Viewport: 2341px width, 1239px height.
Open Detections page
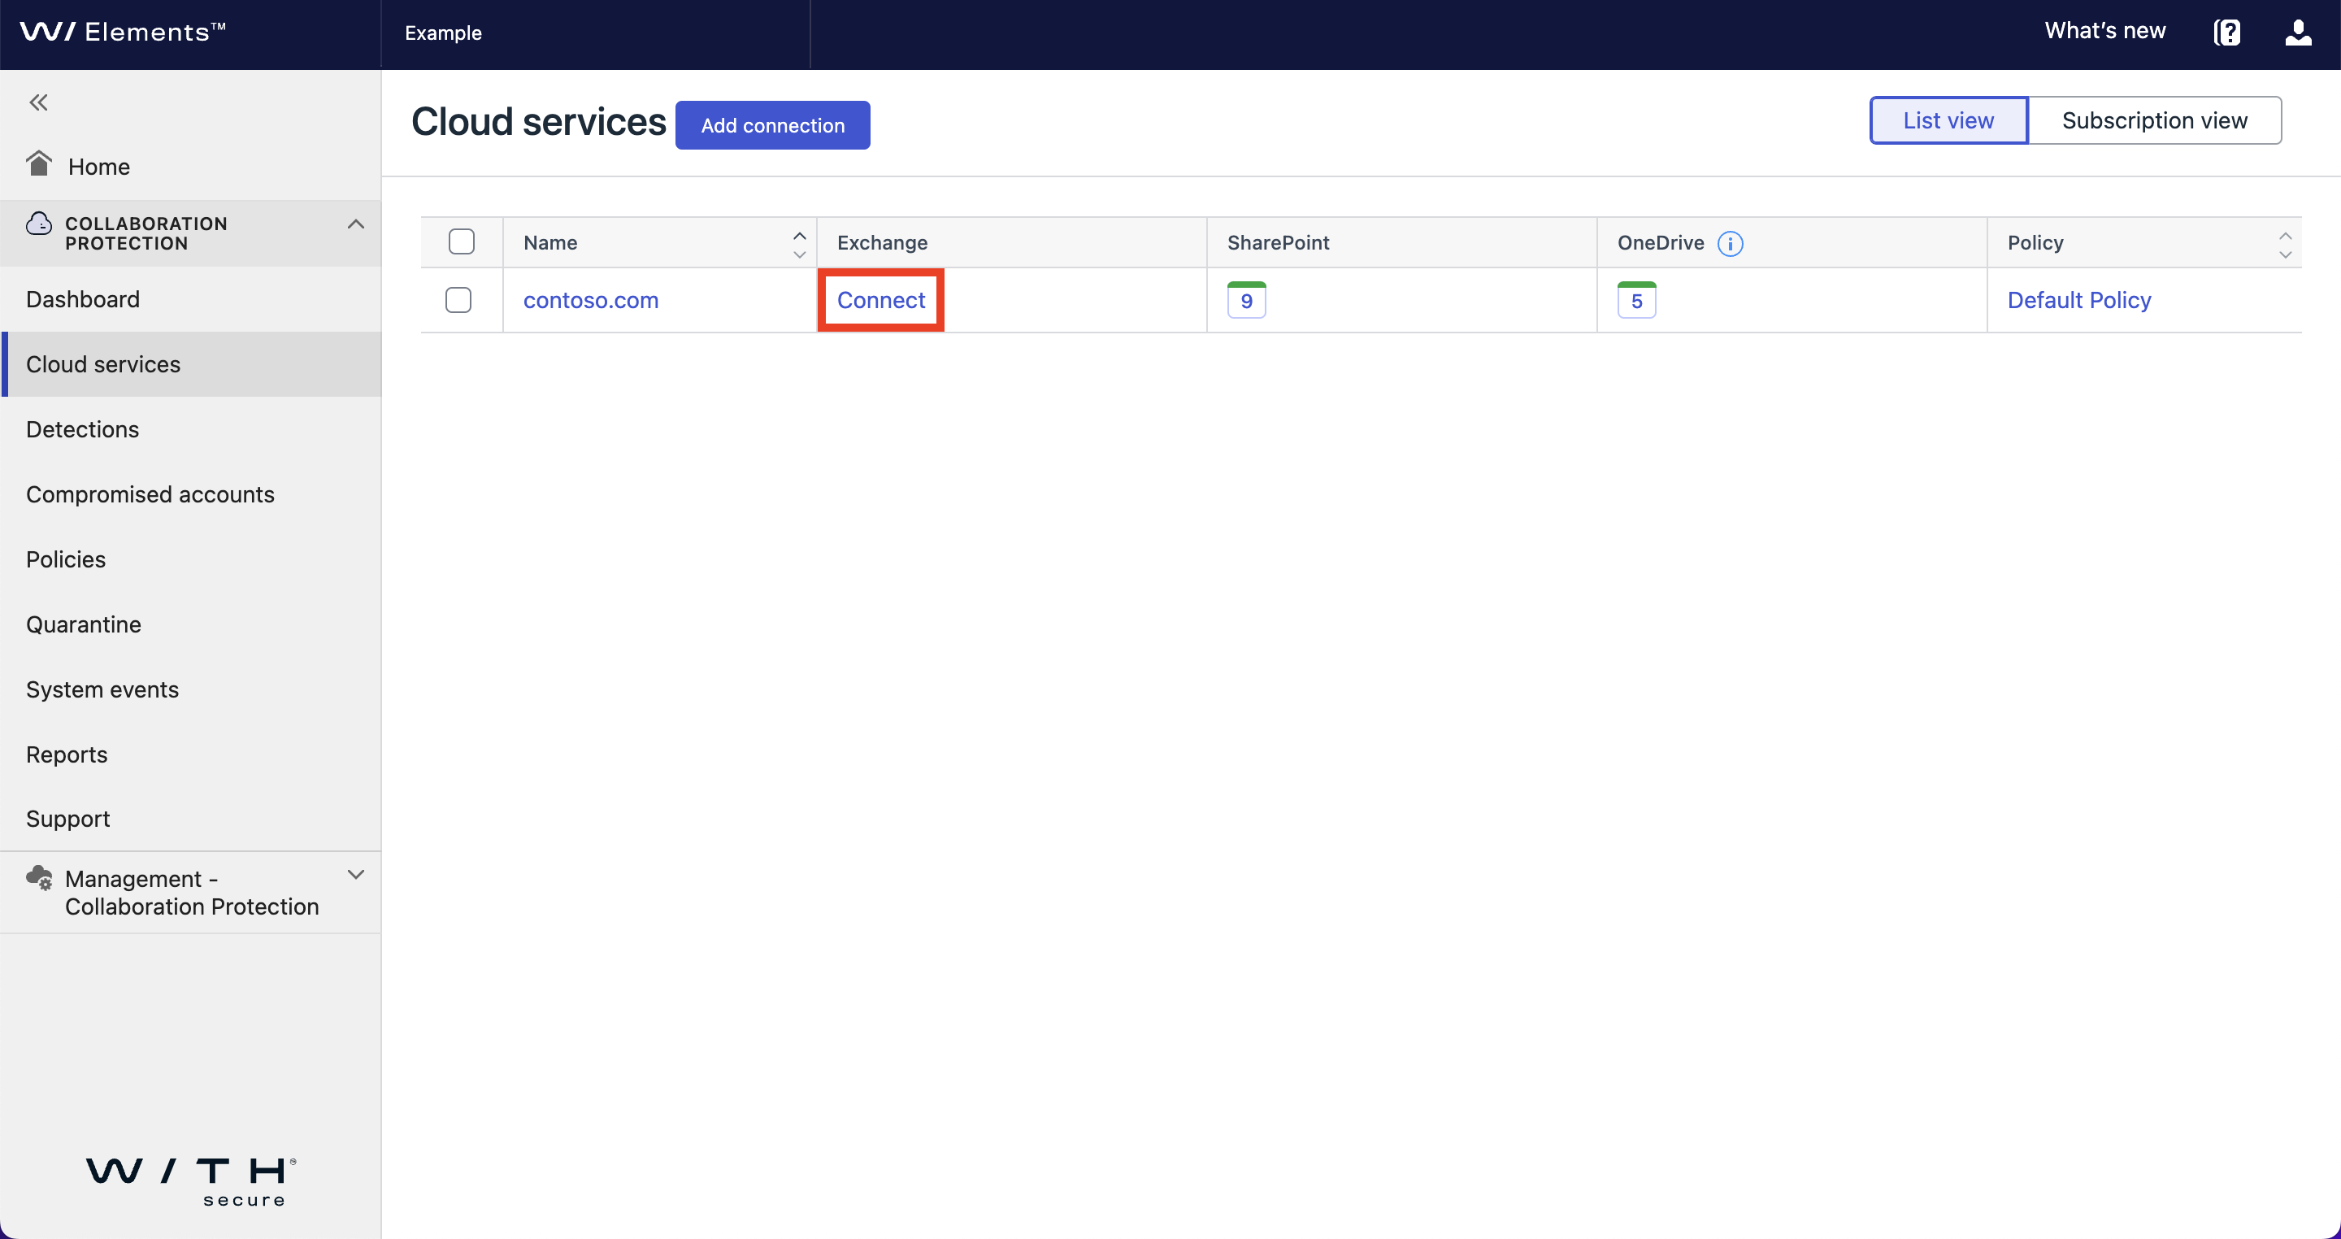tap(191, 429)
